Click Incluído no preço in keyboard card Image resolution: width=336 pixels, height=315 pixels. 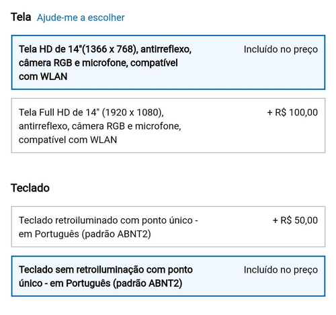pyautogui.click(x=281, y=270)
